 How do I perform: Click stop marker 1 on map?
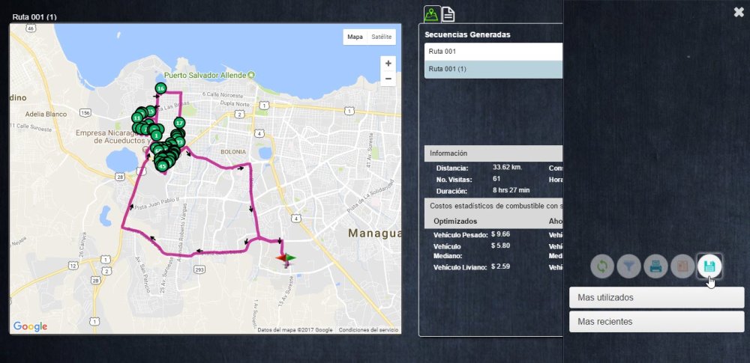point(155,135)
